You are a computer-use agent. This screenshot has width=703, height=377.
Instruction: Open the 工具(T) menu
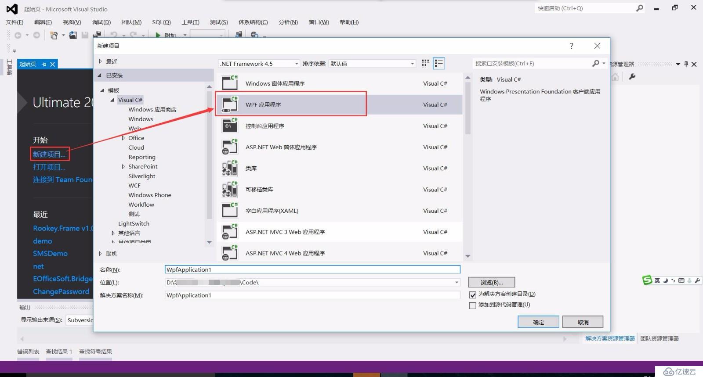tap(190, 22)
